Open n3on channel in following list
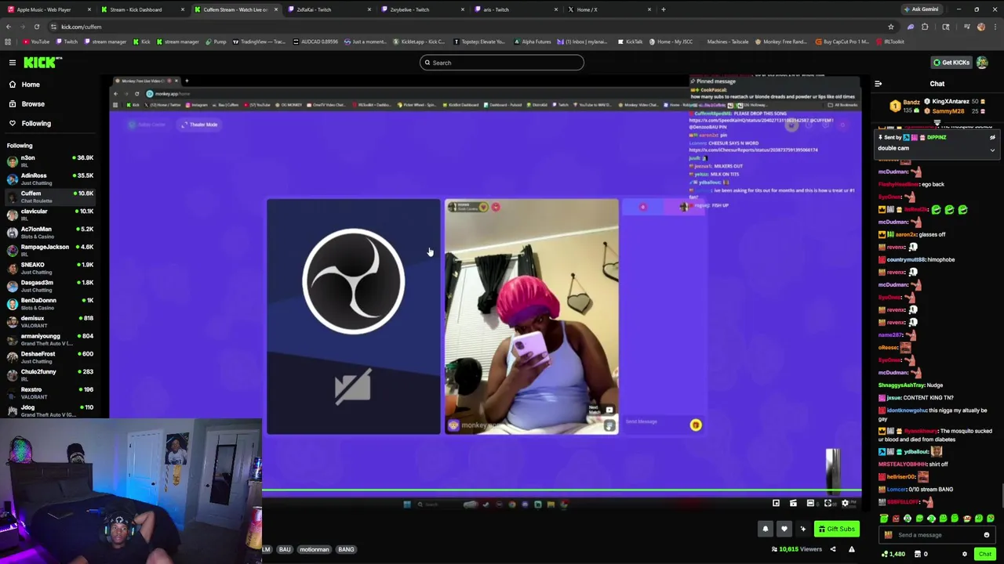The image size is (1004, 564). point(50,161)
